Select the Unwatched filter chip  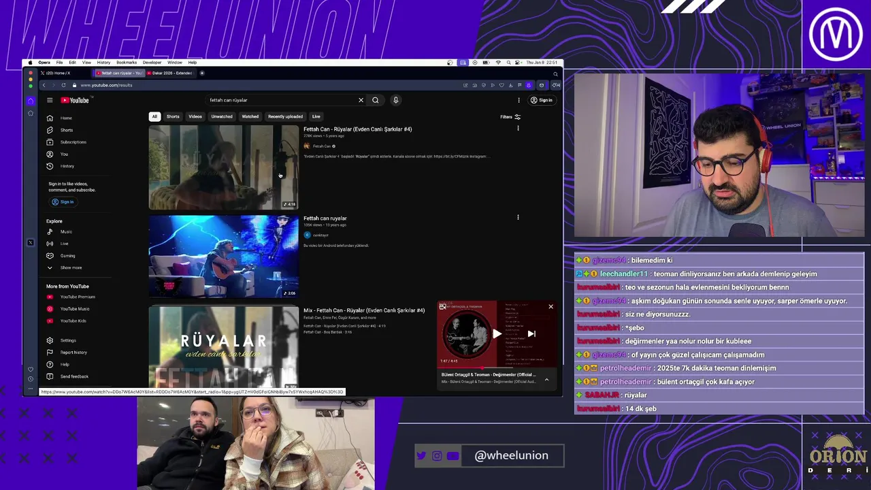[x=222, y=116]
